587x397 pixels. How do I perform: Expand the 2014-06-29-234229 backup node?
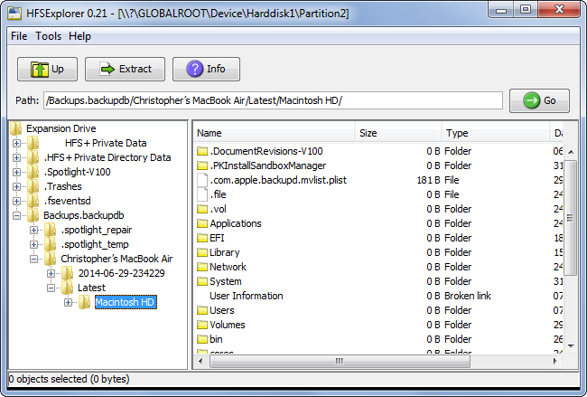coord(51,274)
